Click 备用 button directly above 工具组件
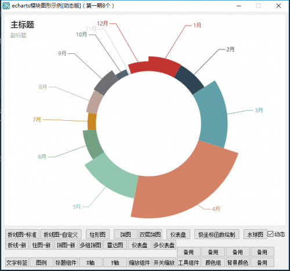Image resolution: width=290 pixels, height=271 pixels. [188, 252]
